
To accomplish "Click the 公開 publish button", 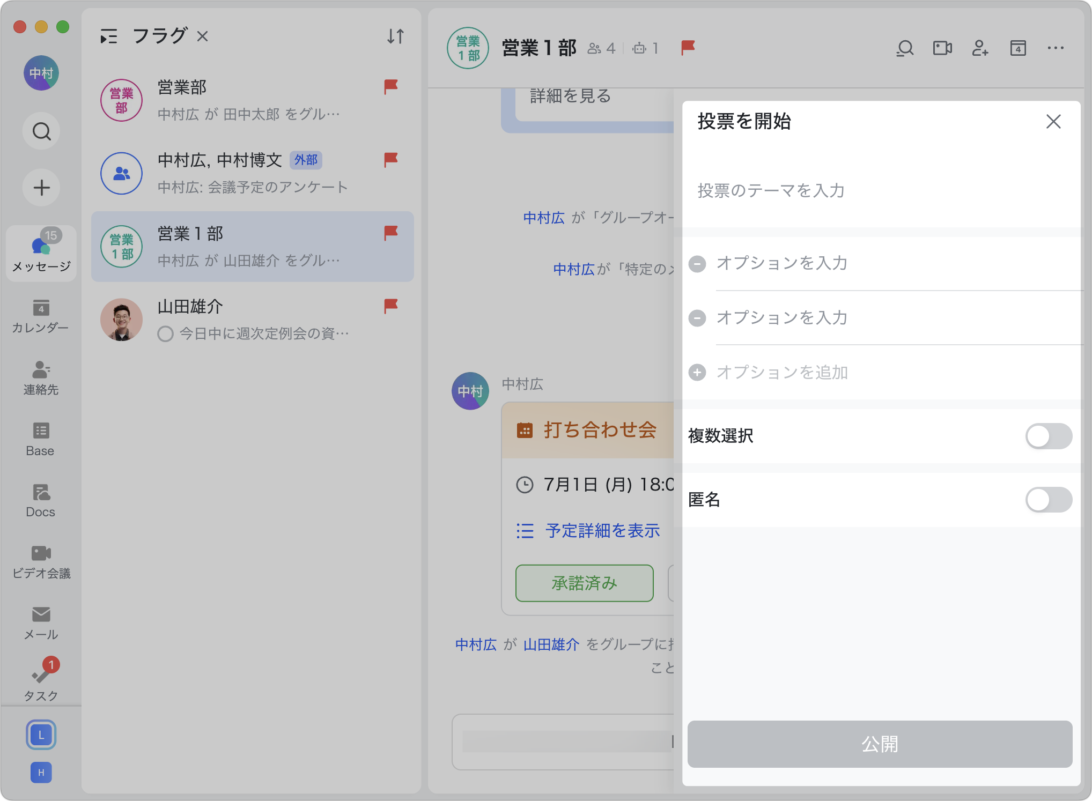I will pos(880,744).
